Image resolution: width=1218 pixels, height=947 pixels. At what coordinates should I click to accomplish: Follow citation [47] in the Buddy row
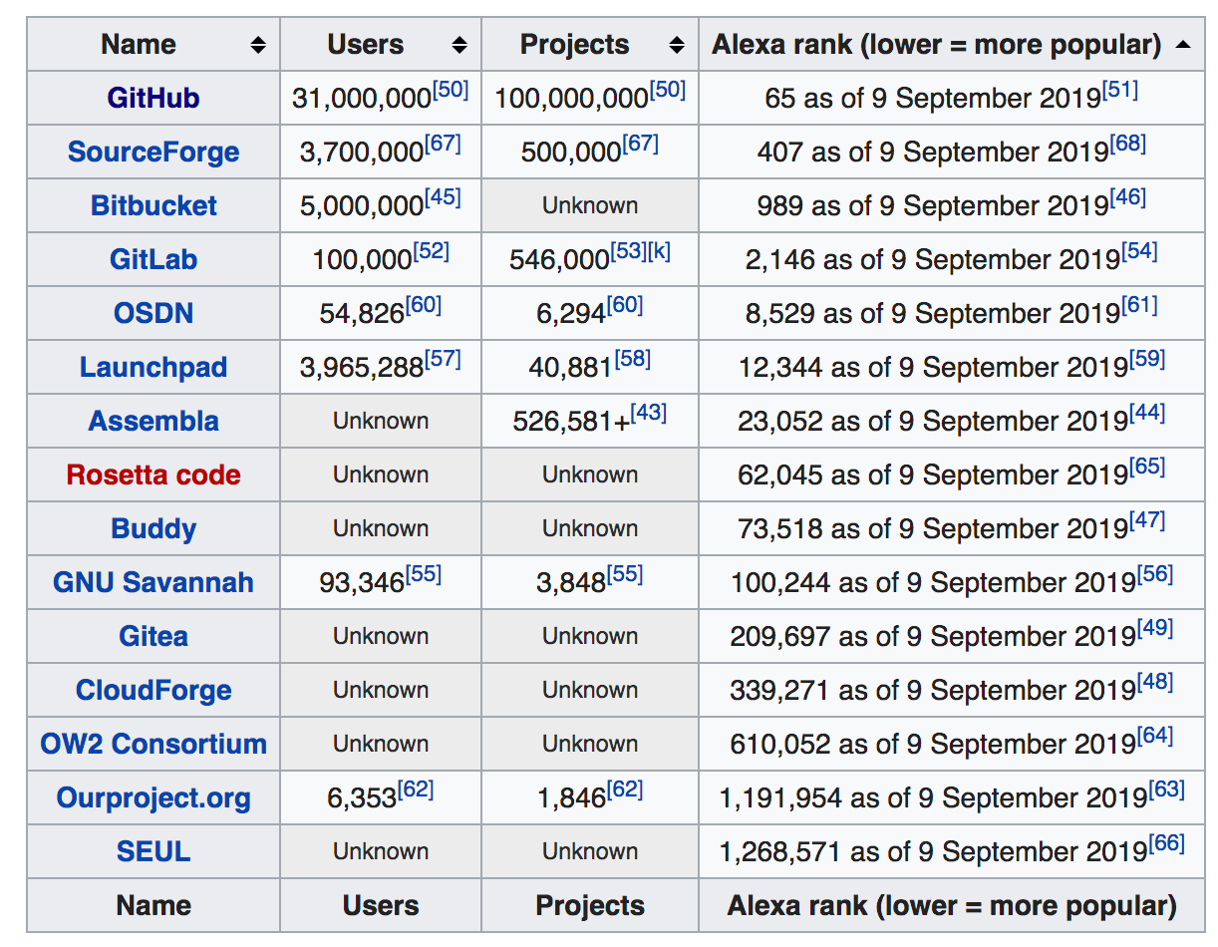[1147, 520]
